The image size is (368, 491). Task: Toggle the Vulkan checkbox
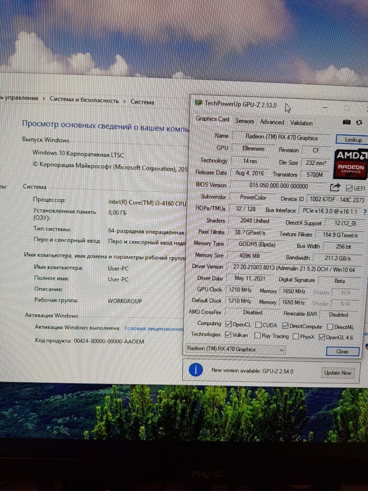tap(228, 334)
